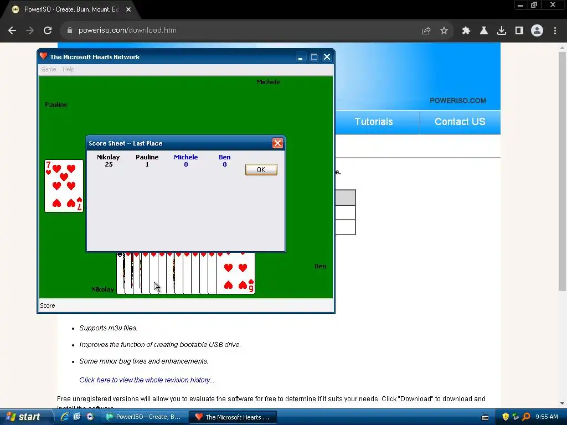Switch to Microsoft Hearts taskbar button
This screenshot has width=567, height=425.
233,417
